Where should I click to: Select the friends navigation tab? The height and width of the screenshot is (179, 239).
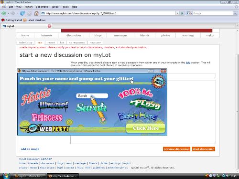145,35
